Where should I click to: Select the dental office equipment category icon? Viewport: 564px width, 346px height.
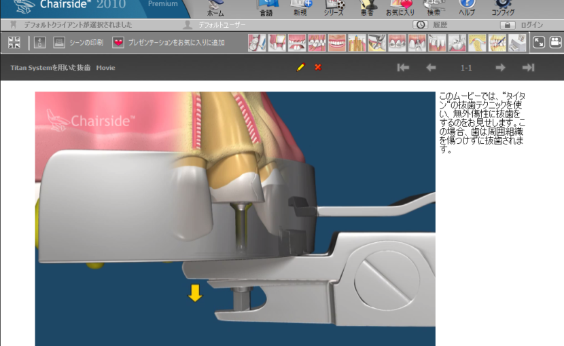pyautogui.click(x=517, y=43)
